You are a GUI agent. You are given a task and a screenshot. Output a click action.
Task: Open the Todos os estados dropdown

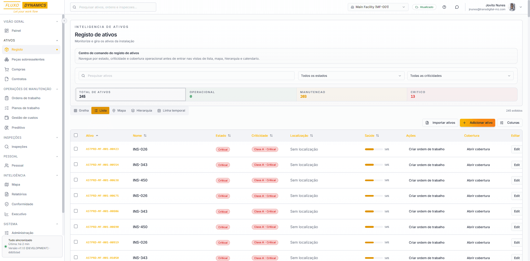(351, 75)
